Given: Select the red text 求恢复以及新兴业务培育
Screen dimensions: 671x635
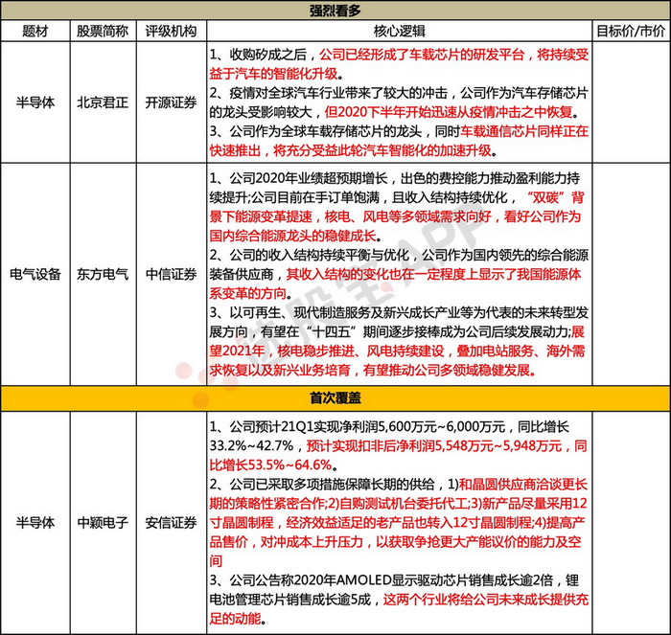Looking at the screenshot, I should point(370,371).
